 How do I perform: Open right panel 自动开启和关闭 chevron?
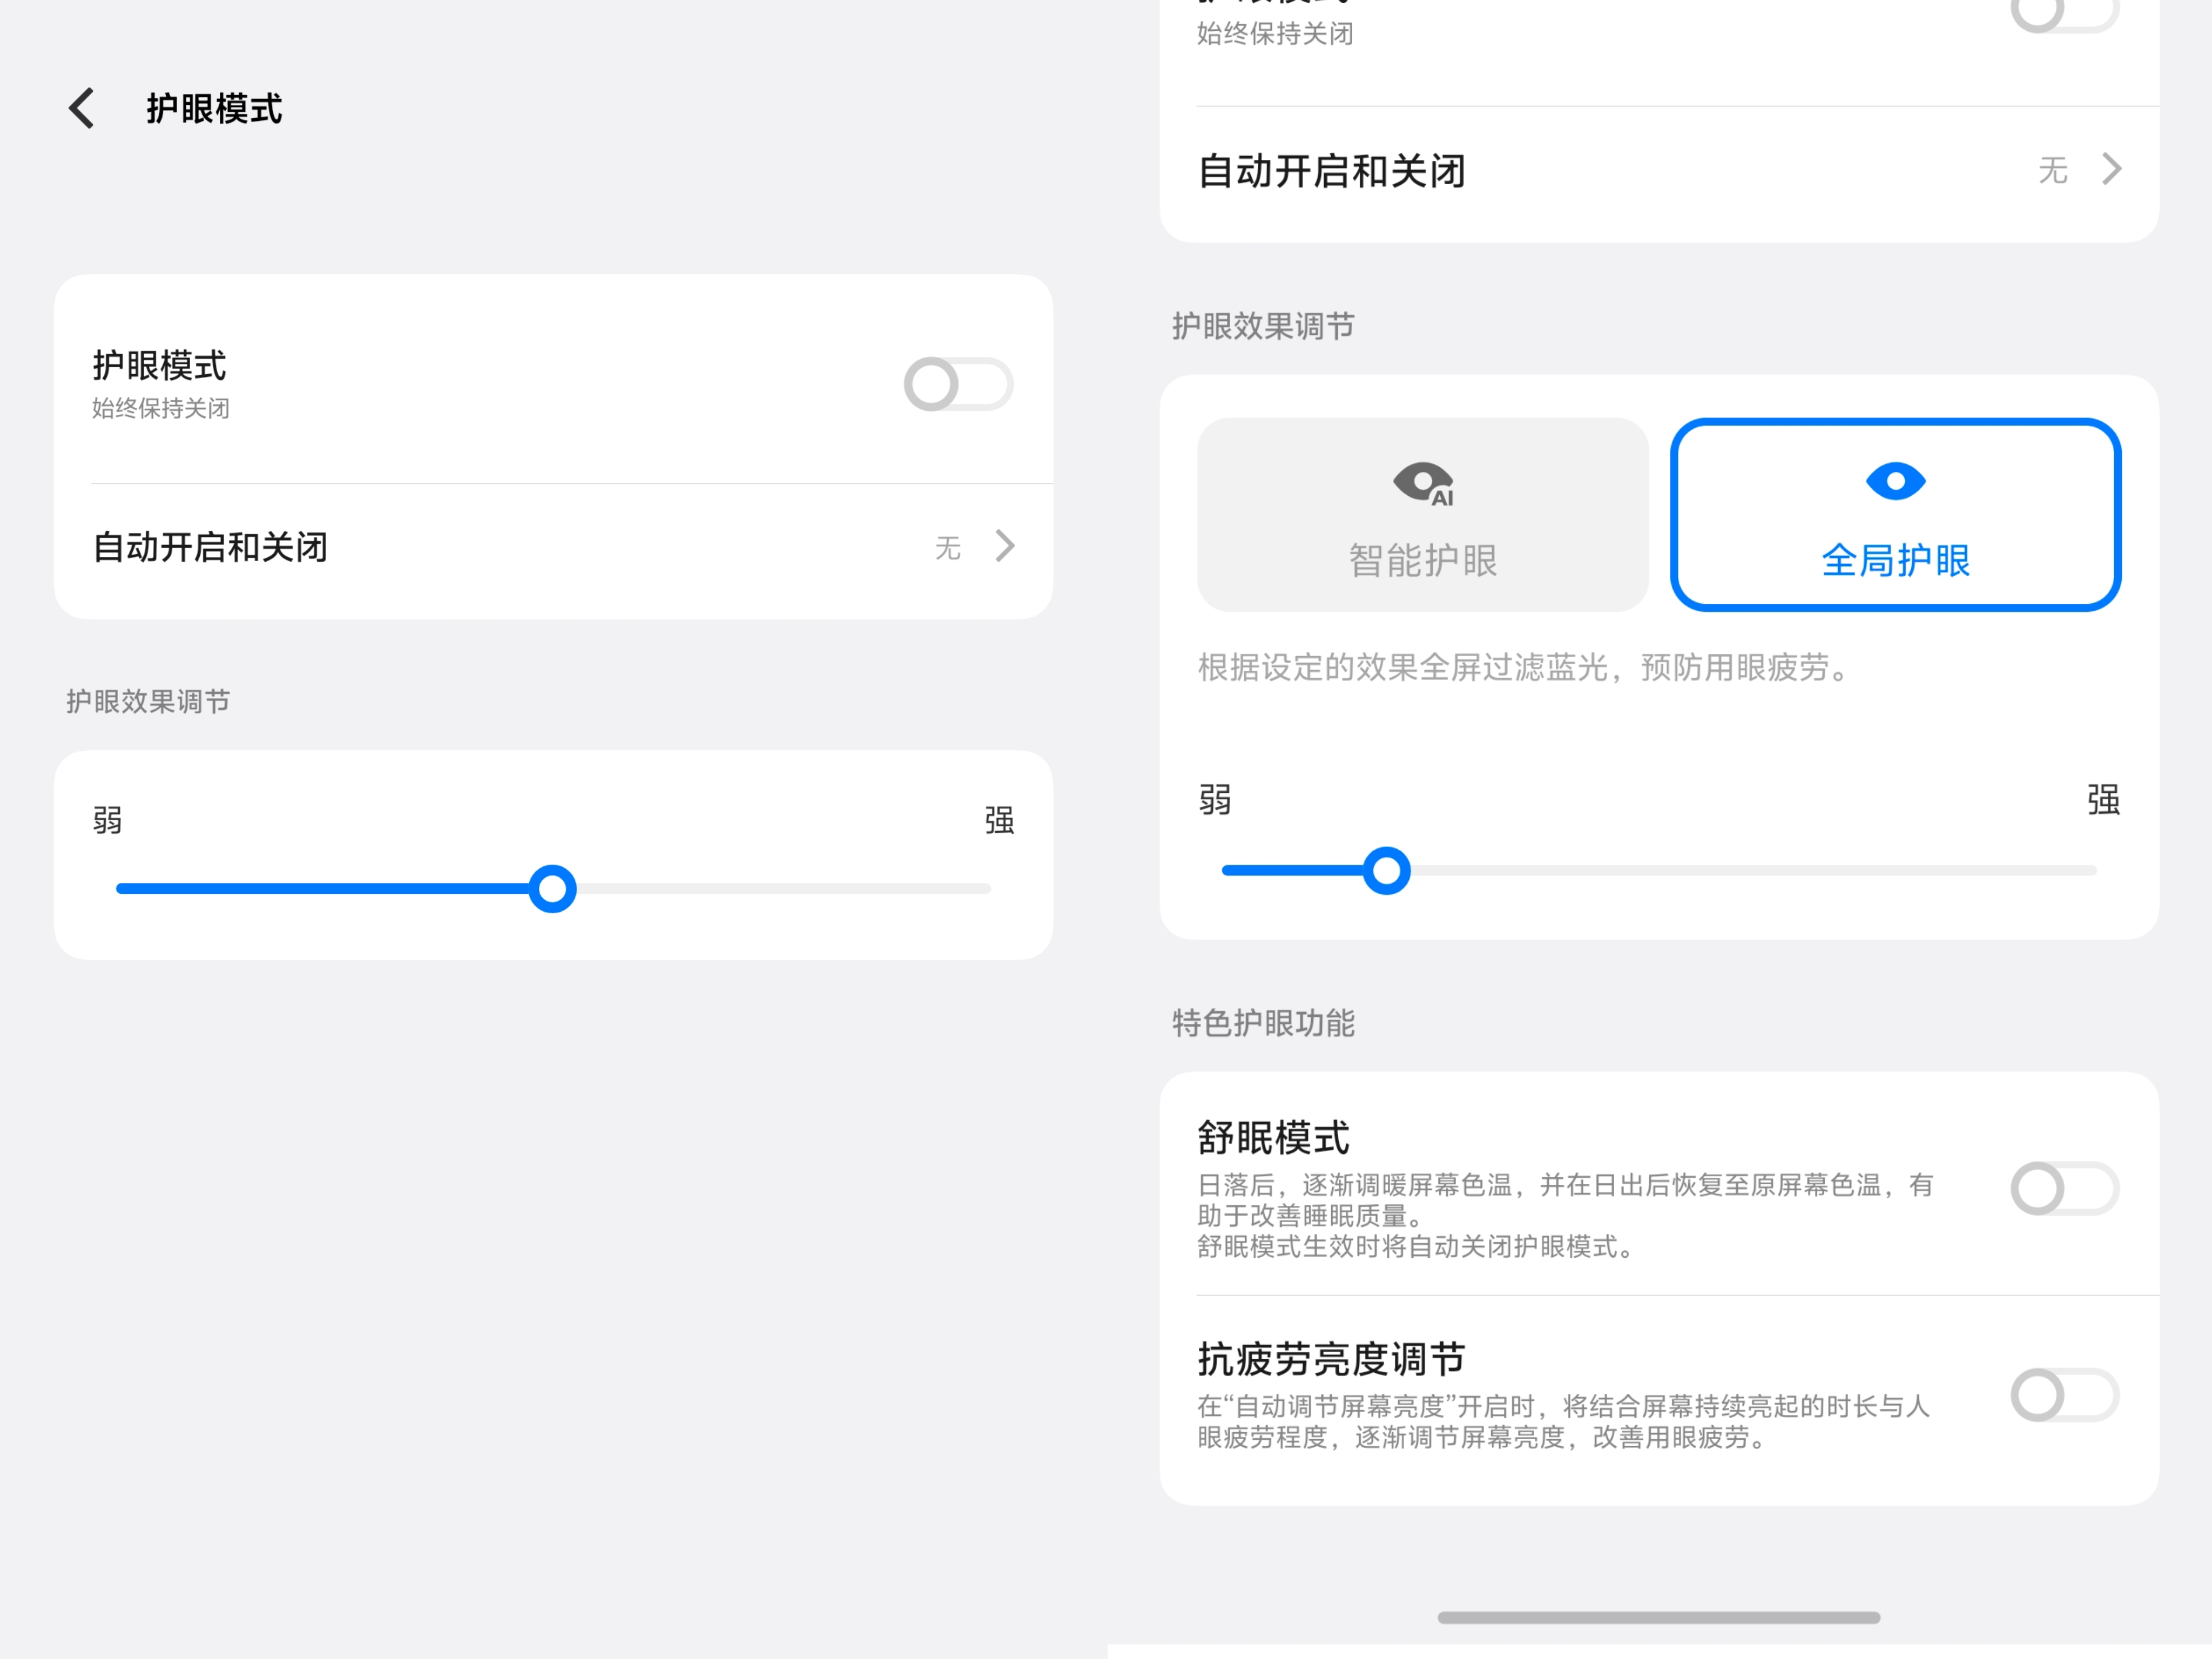tap(2111, 169)
